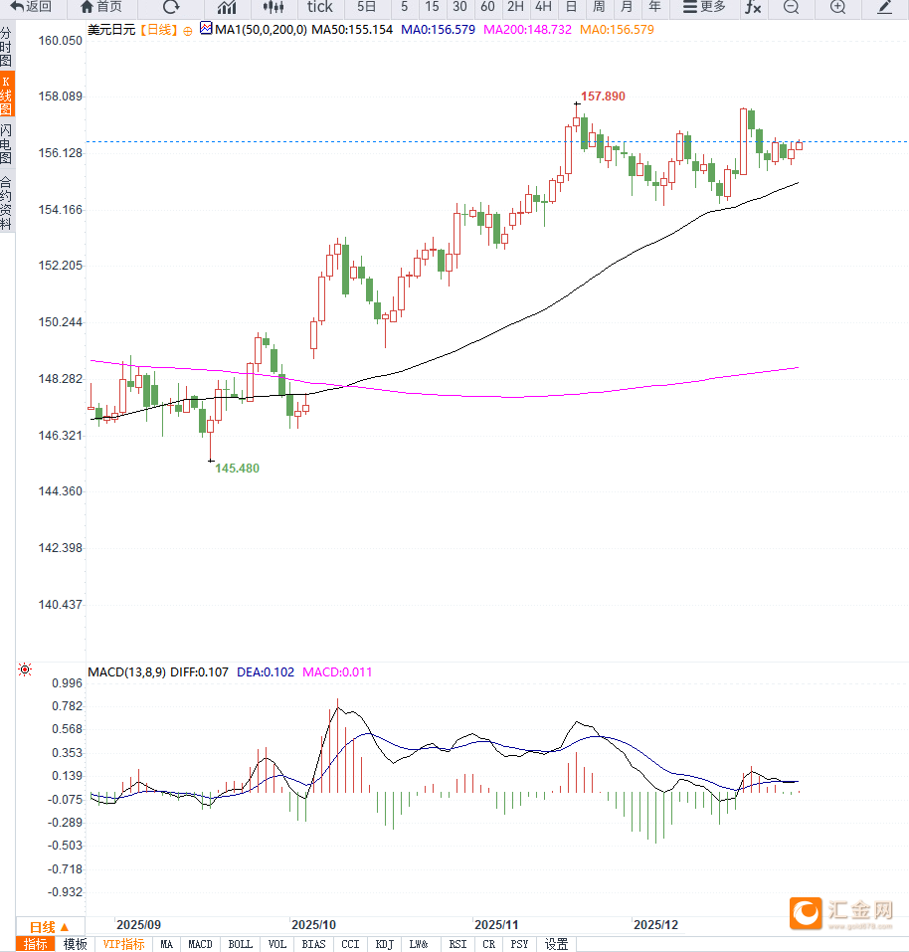
Task: Click the DEA:0.102 value
Action: [266, 672]
